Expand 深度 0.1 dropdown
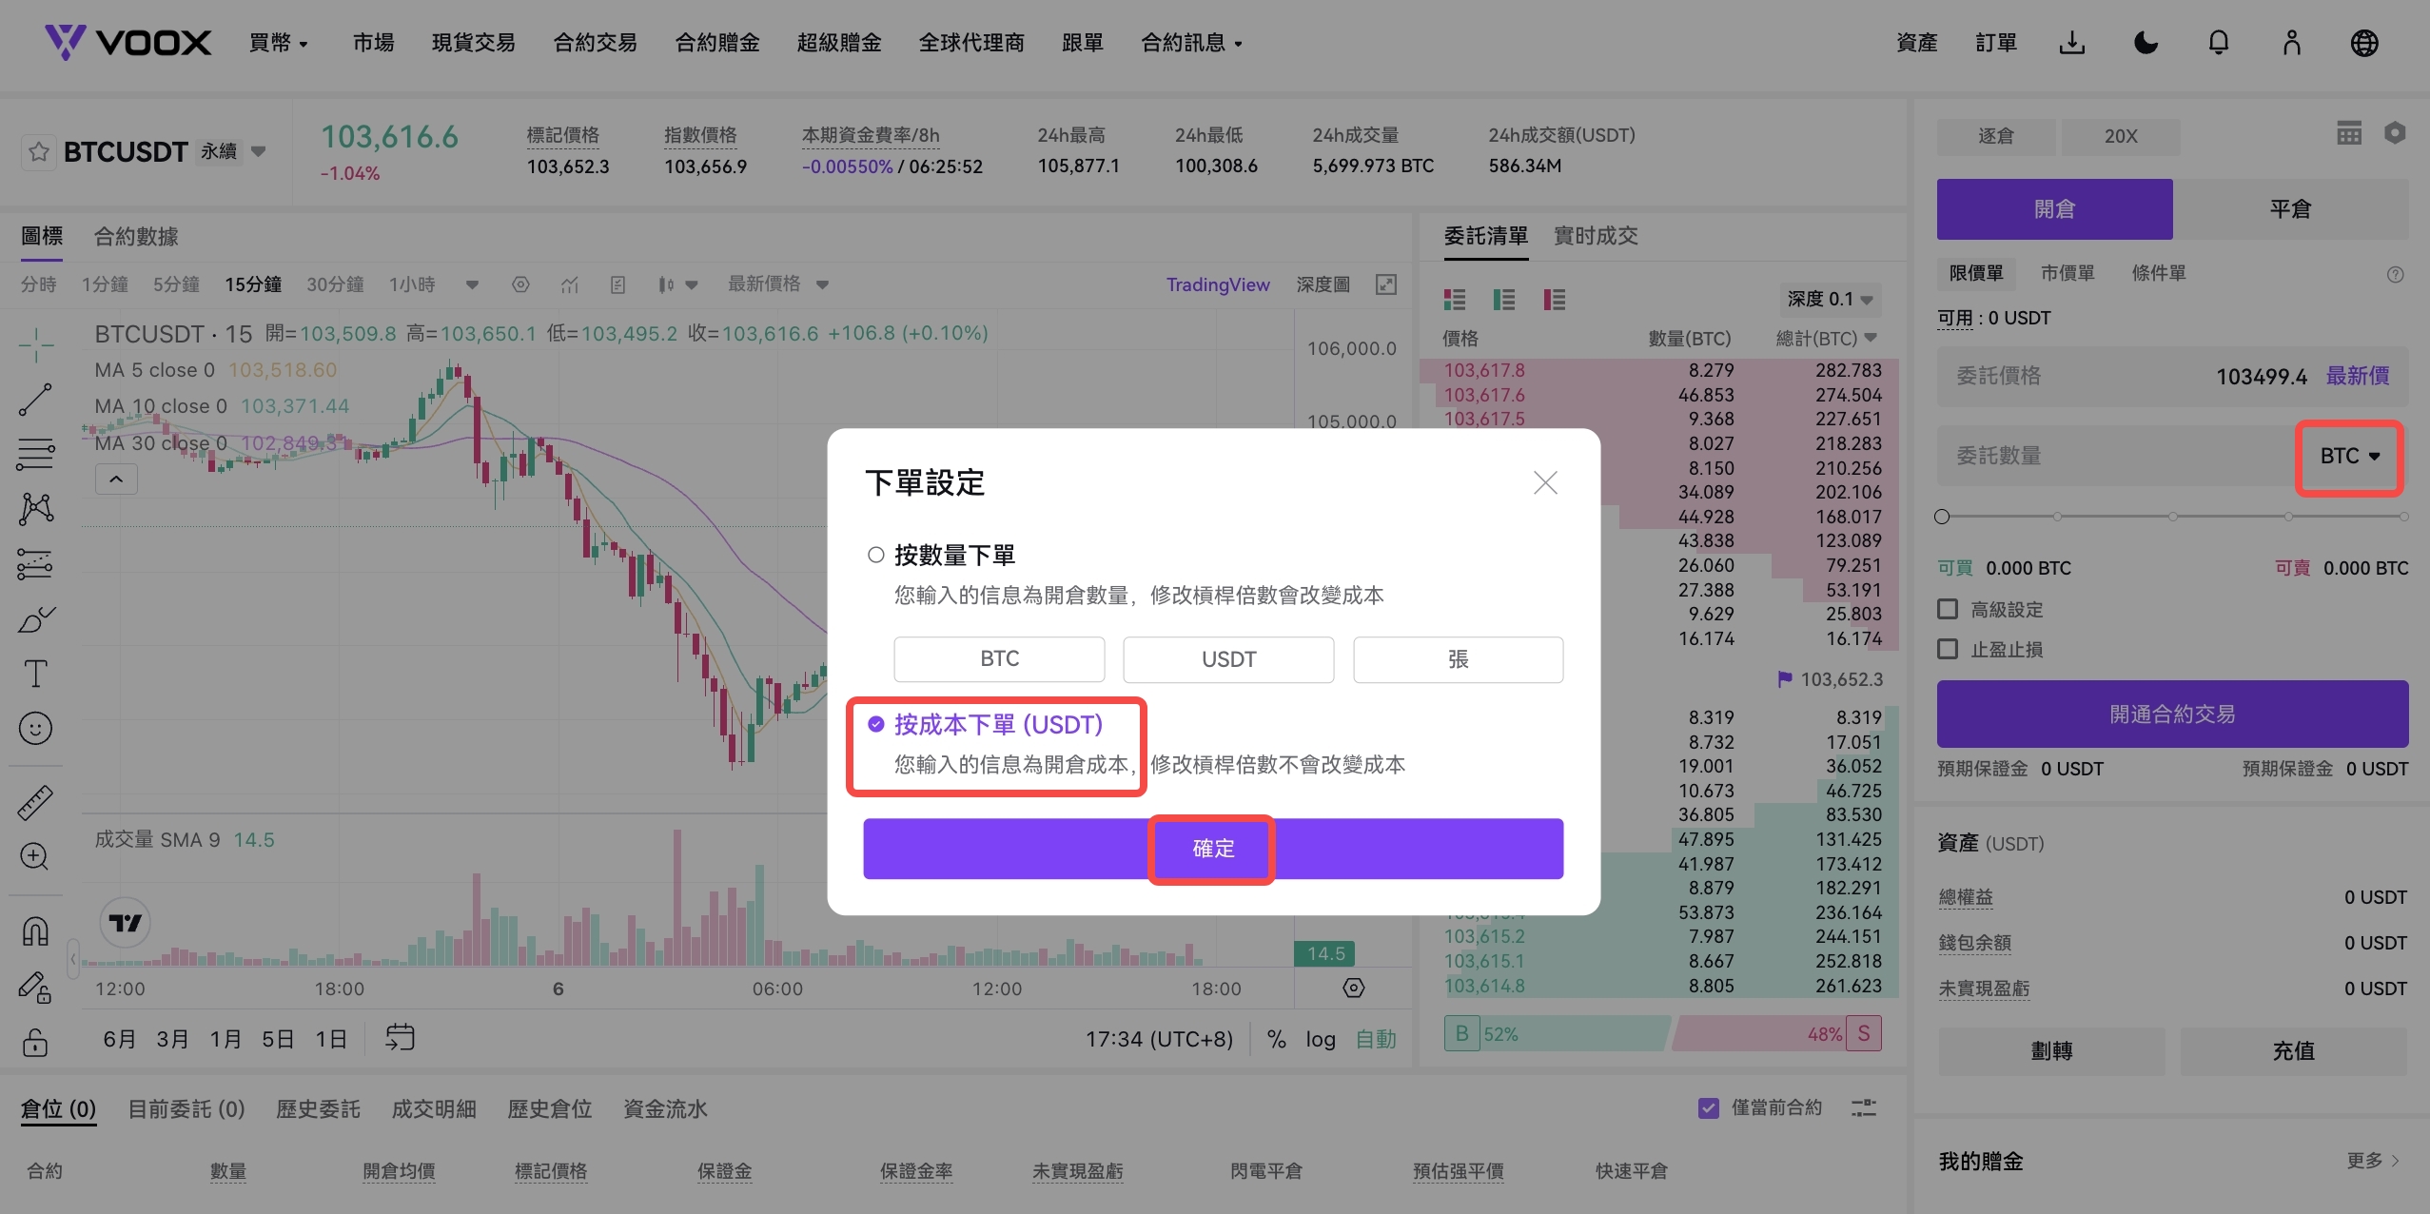 pos(1830,300)
